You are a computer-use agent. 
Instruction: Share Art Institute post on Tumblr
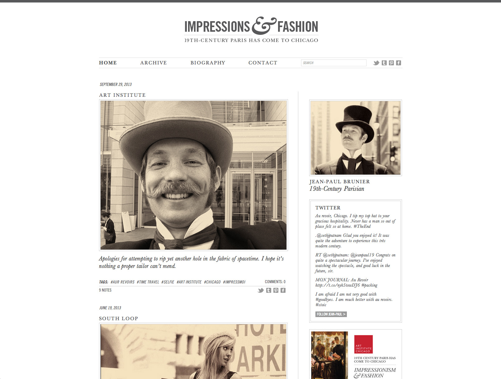269,290
